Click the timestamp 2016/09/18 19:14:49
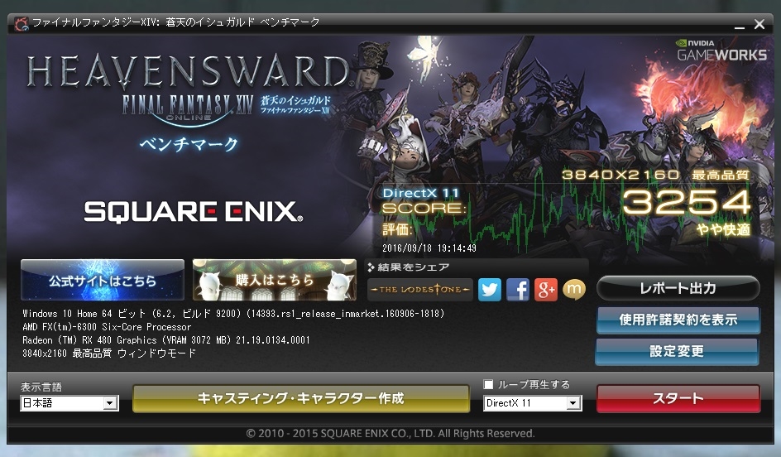 [429, 248]
